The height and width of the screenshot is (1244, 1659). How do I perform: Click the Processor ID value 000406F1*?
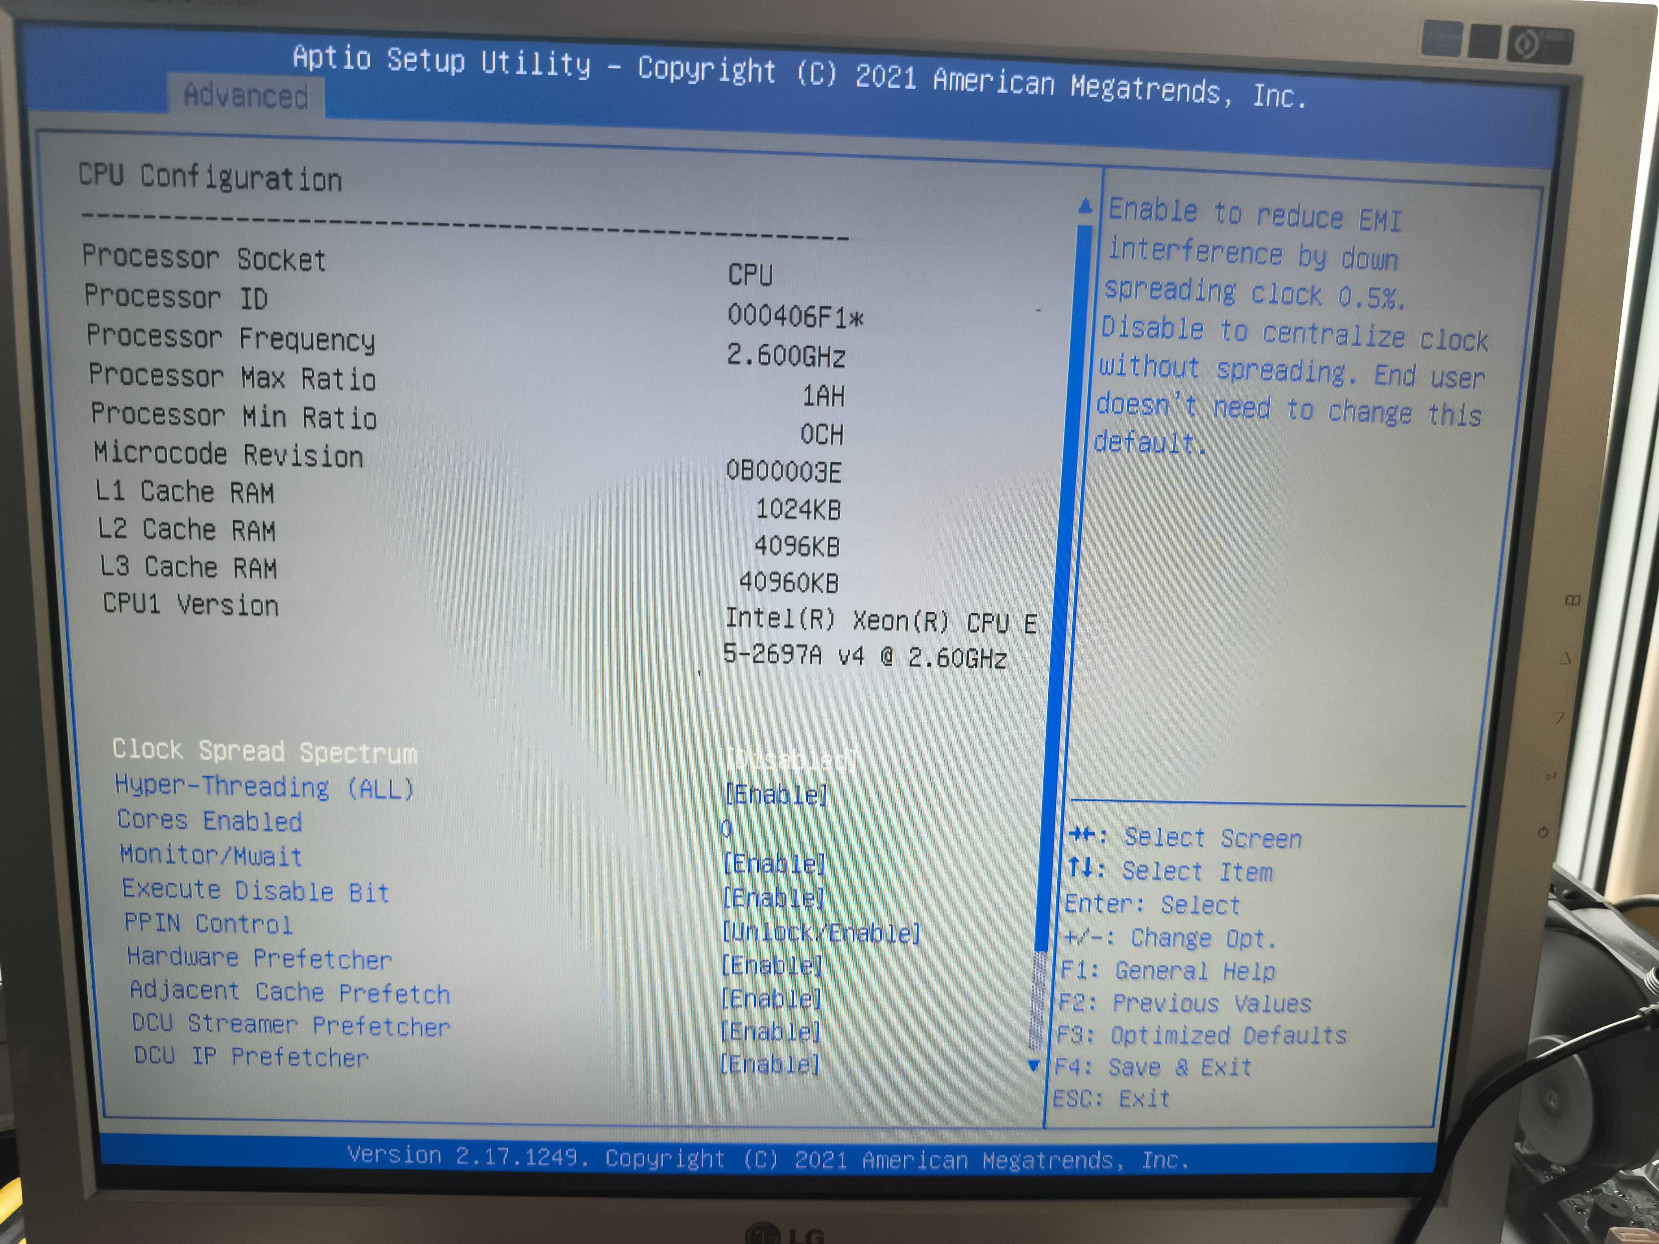(x=795, y=316)
